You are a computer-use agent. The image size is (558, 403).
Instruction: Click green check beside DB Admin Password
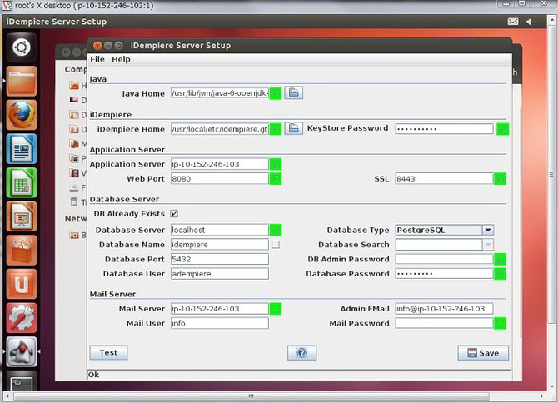(500, 259)
